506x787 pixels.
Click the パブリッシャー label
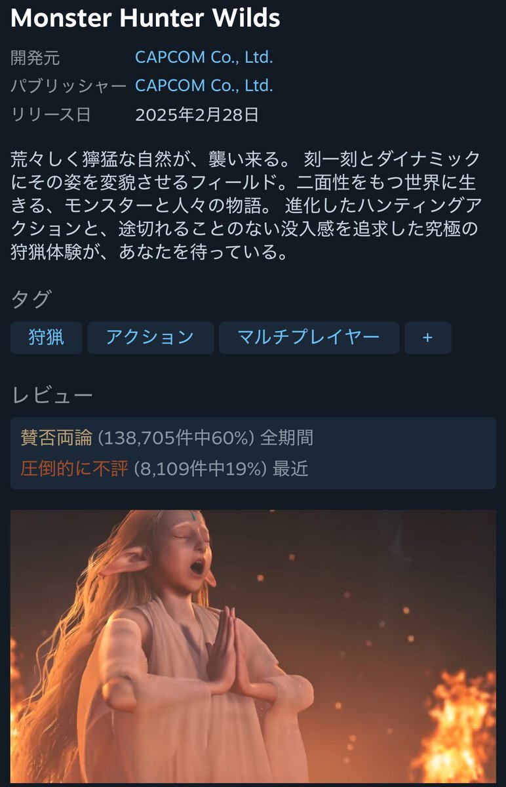[69, 86]
